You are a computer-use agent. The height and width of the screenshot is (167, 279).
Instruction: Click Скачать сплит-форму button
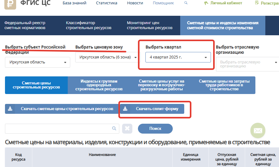click(x=152, y=109)
